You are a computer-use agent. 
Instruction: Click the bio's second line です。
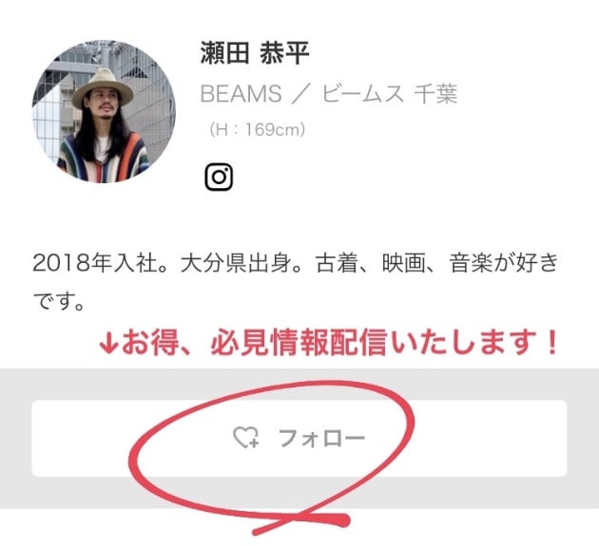click(x=58, y=301)
